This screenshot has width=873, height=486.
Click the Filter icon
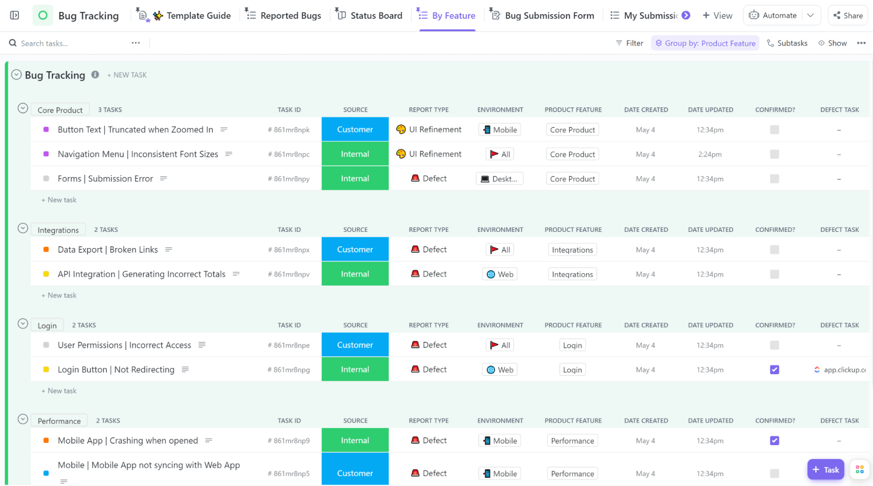[619, 42]
